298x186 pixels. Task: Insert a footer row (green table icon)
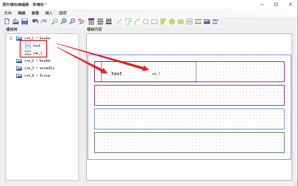109,21
